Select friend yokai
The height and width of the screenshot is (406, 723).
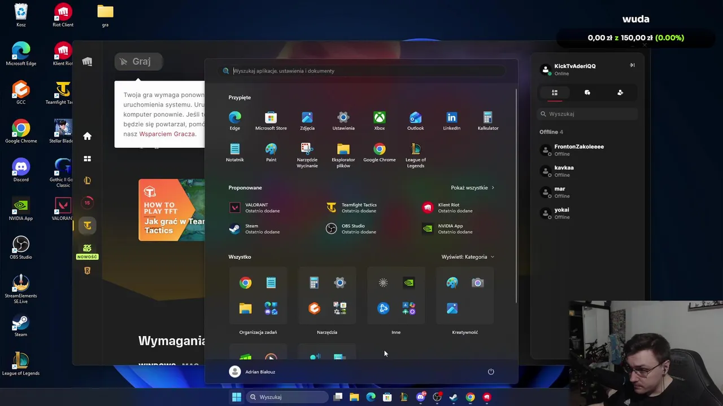[587, 213]
